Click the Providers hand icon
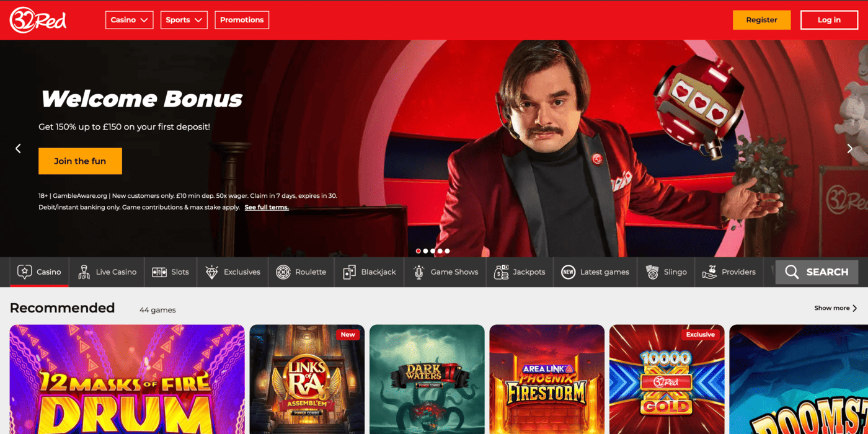The height and width of the screenshot is (434, 868). tap(709, 272)
